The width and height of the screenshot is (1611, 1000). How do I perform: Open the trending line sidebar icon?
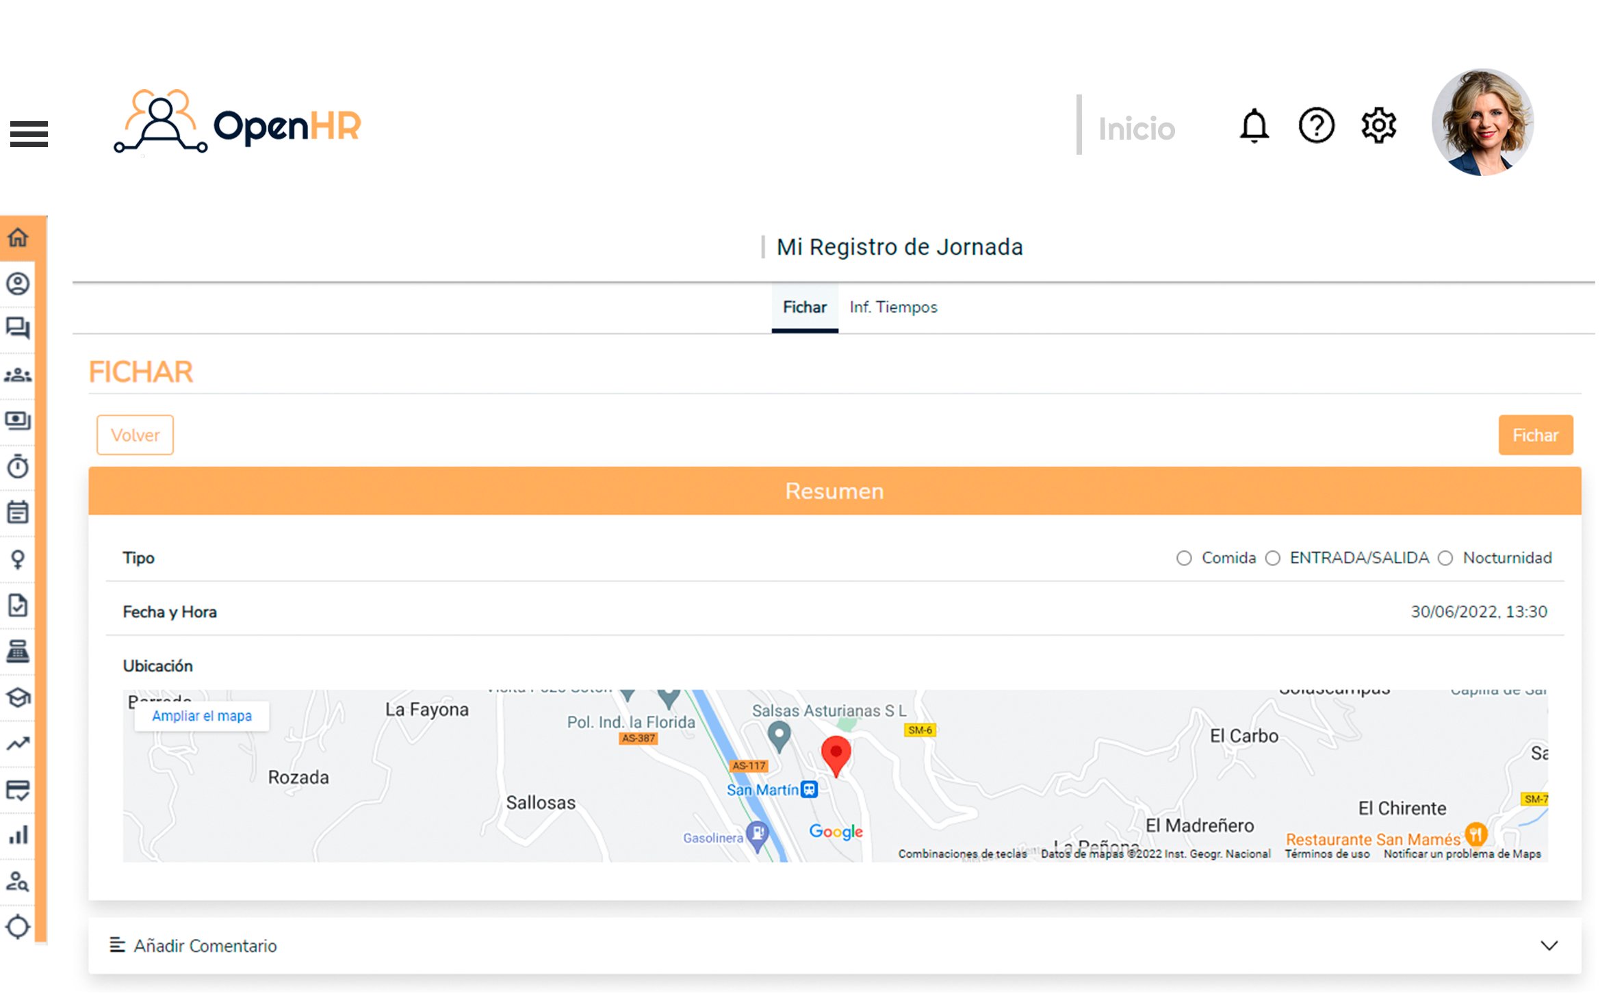point(18,743)
